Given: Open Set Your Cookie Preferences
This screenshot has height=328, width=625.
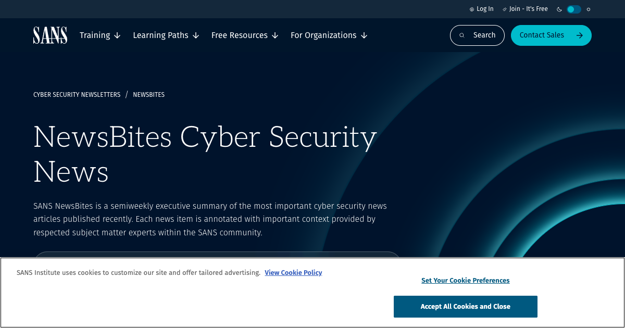Looking at the screenshot, I should [x=465, y=281].
